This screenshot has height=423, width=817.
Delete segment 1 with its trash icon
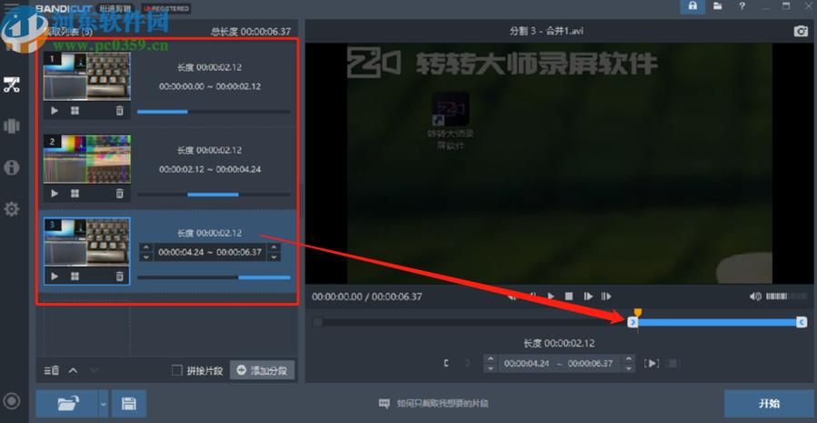(119, 110)
